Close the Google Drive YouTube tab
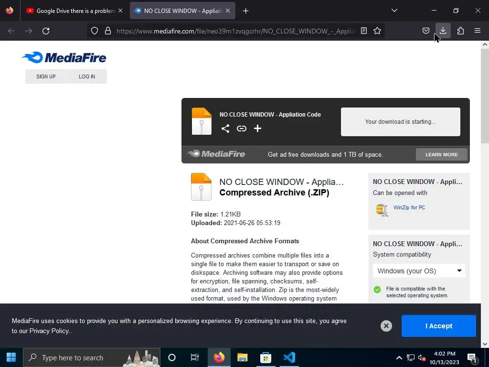The image size is (489, 367). coord(120,11)
